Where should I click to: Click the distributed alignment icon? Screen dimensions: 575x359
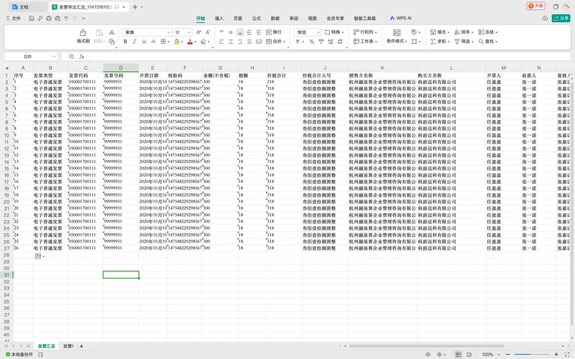click(259, 42)
